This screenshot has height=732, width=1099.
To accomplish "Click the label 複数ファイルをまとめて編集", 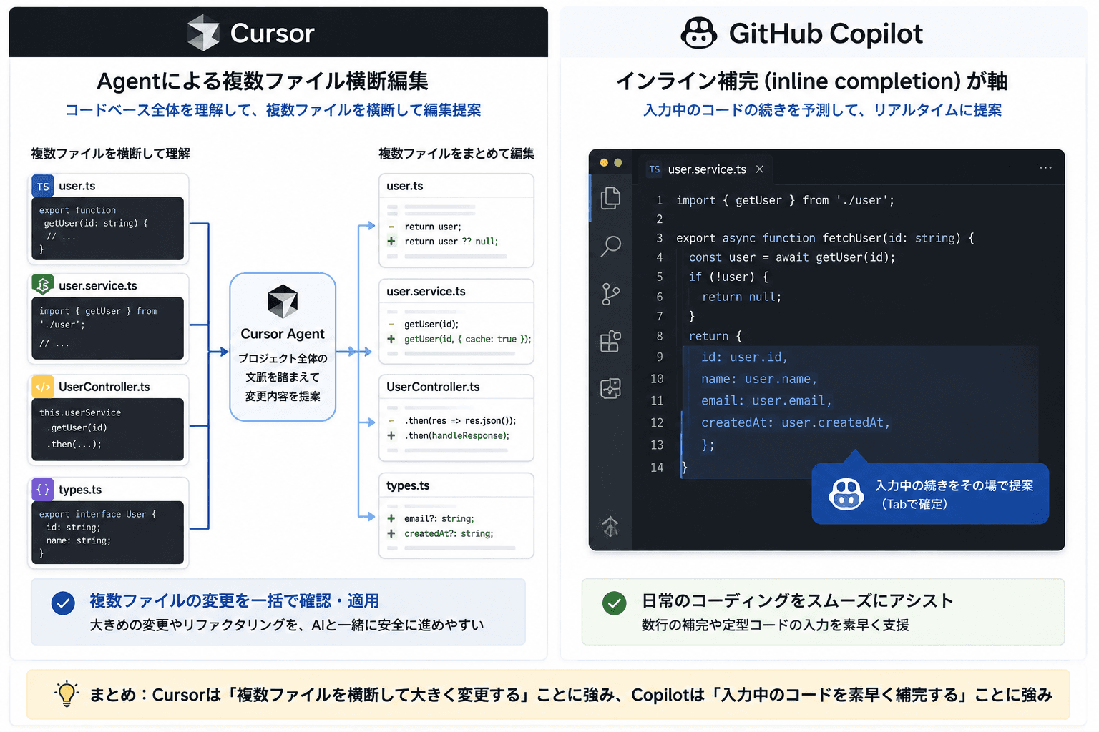I will pyautogui.click(x=456, y=154).
